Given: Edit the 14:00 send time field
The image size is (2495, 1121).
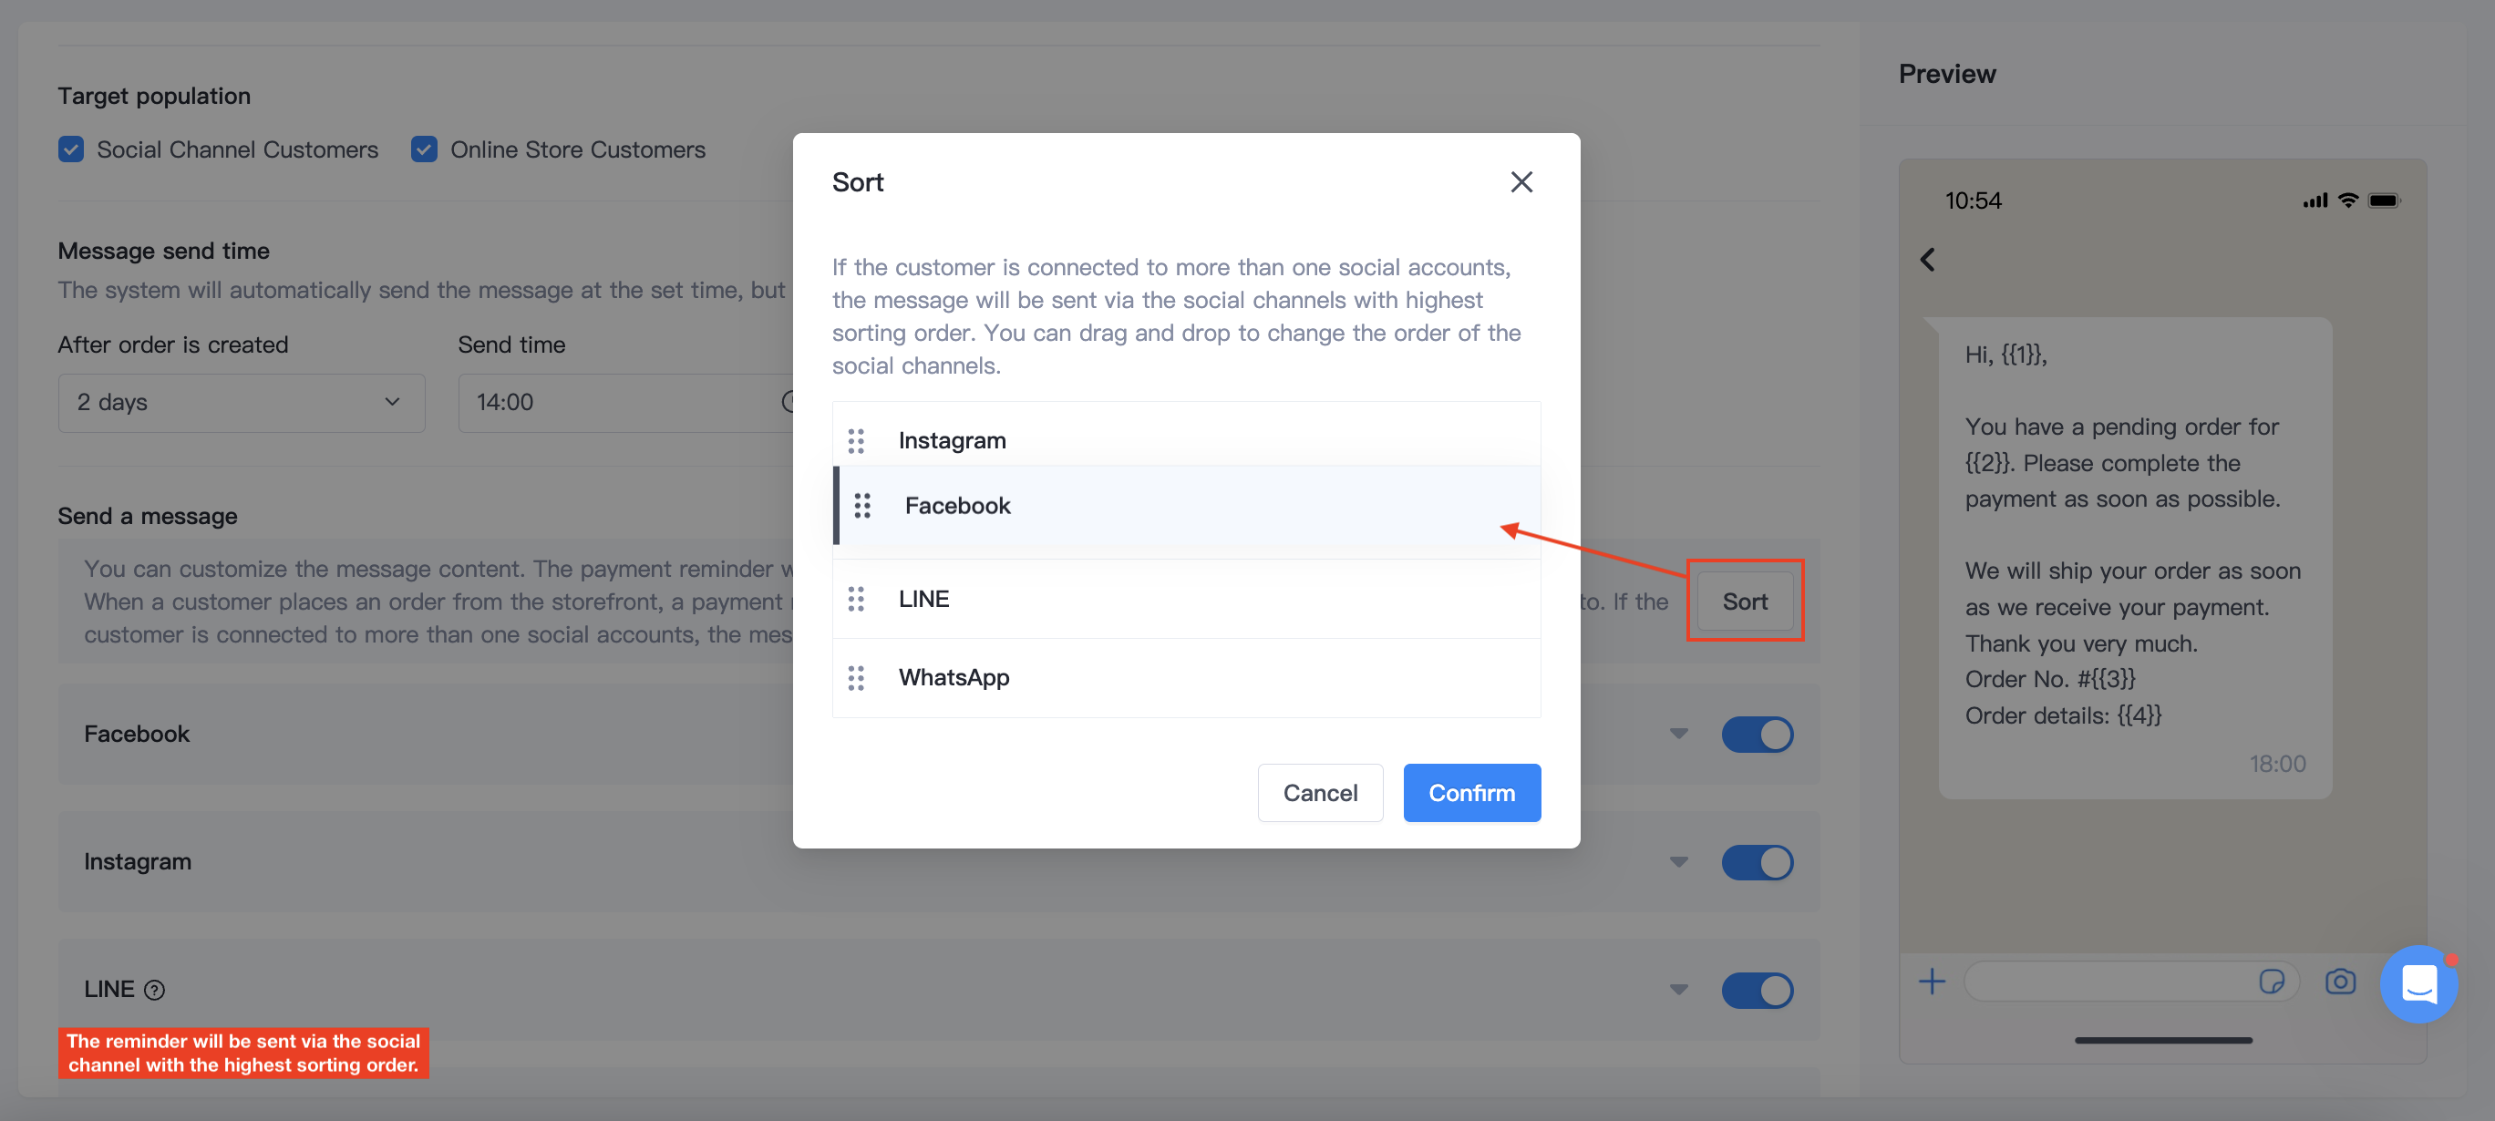Looking at the screenshot, I should [x=624, y=403].
